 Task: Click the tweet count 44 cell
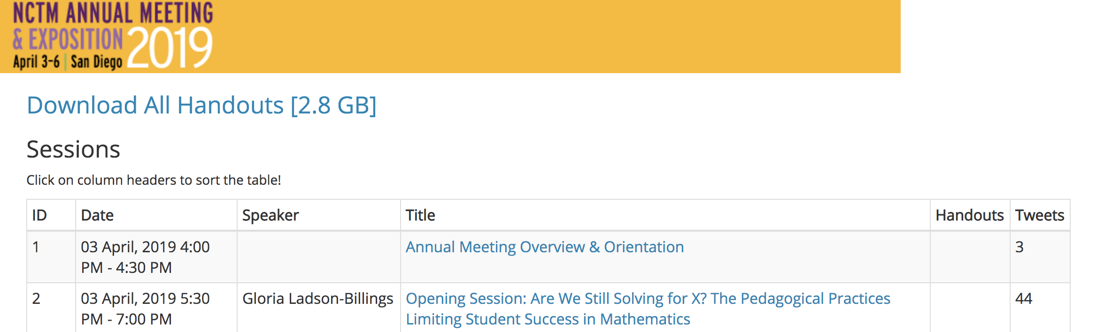pyautogui.click(x=1024, y=299)
